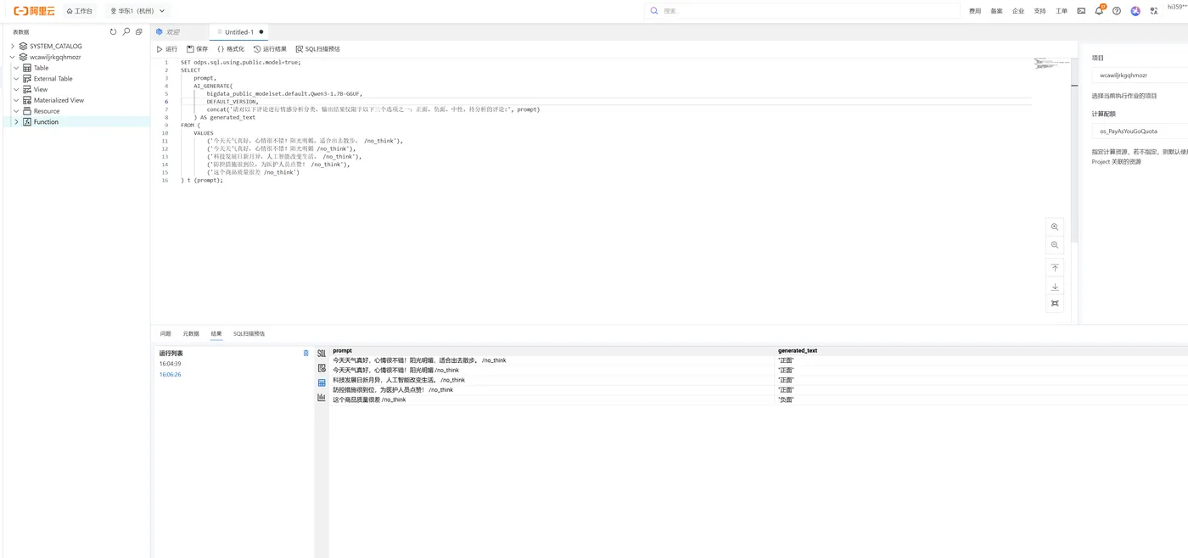The image size is (1188, 558).
Task: Open the 企业 menu
Action: coord(1018,11)
